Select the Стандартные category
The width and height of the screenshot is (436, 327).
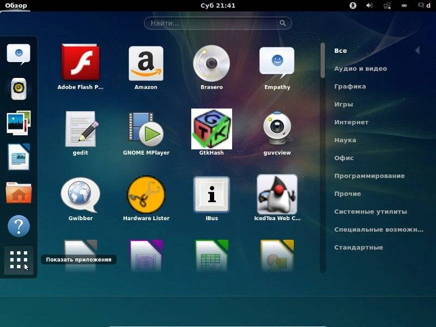[359, 247]
